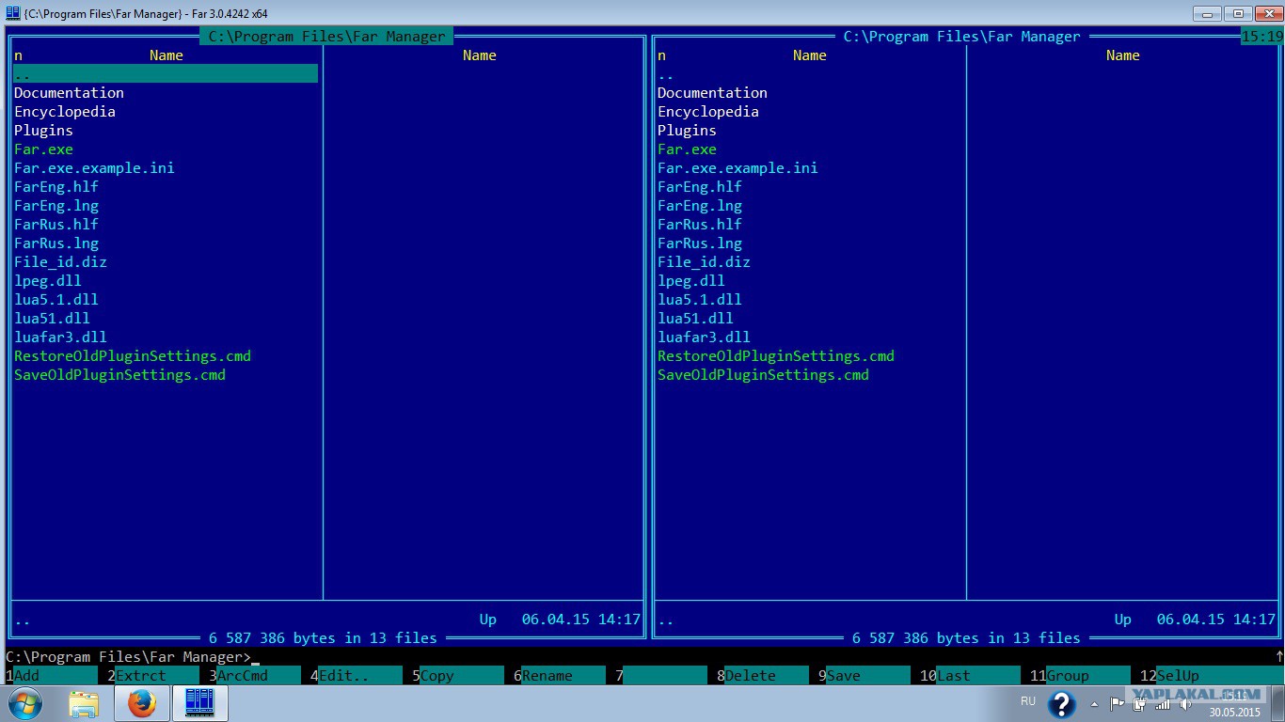The width and height of the screenshot is (1285, 722).
Task: Select Plugins folder in the right panel
Action: point(687,131)
